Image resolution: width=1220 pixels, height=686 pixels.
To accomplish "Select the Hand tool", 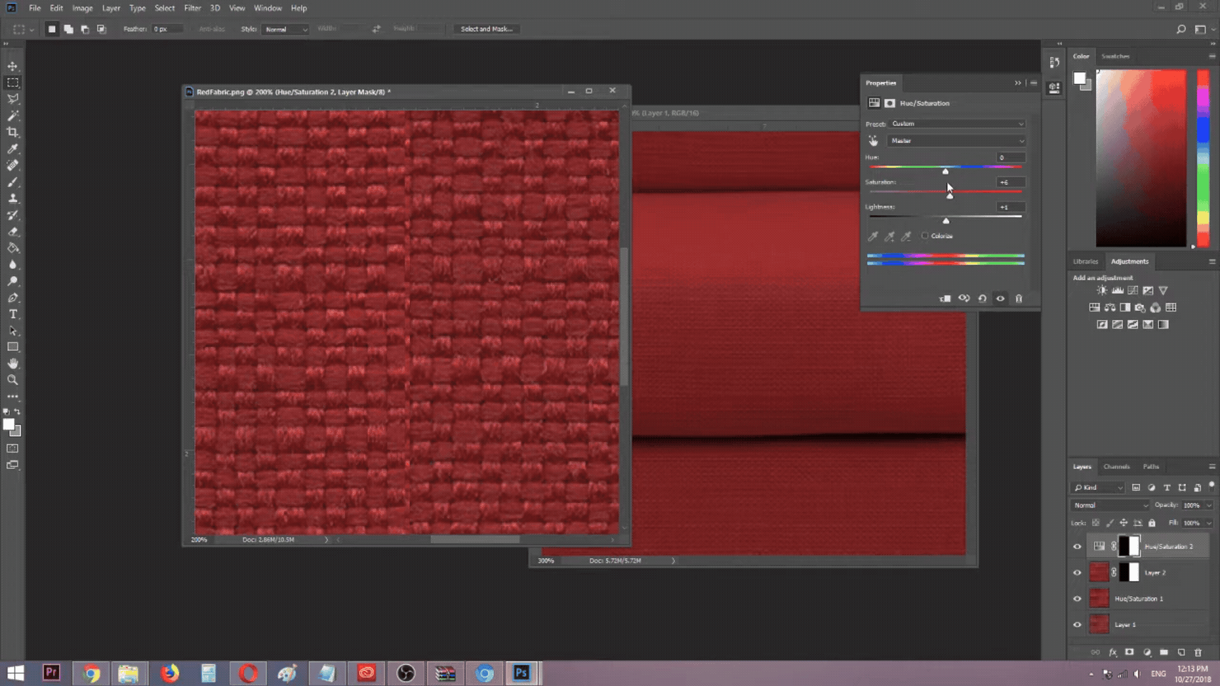I will 13,363.
